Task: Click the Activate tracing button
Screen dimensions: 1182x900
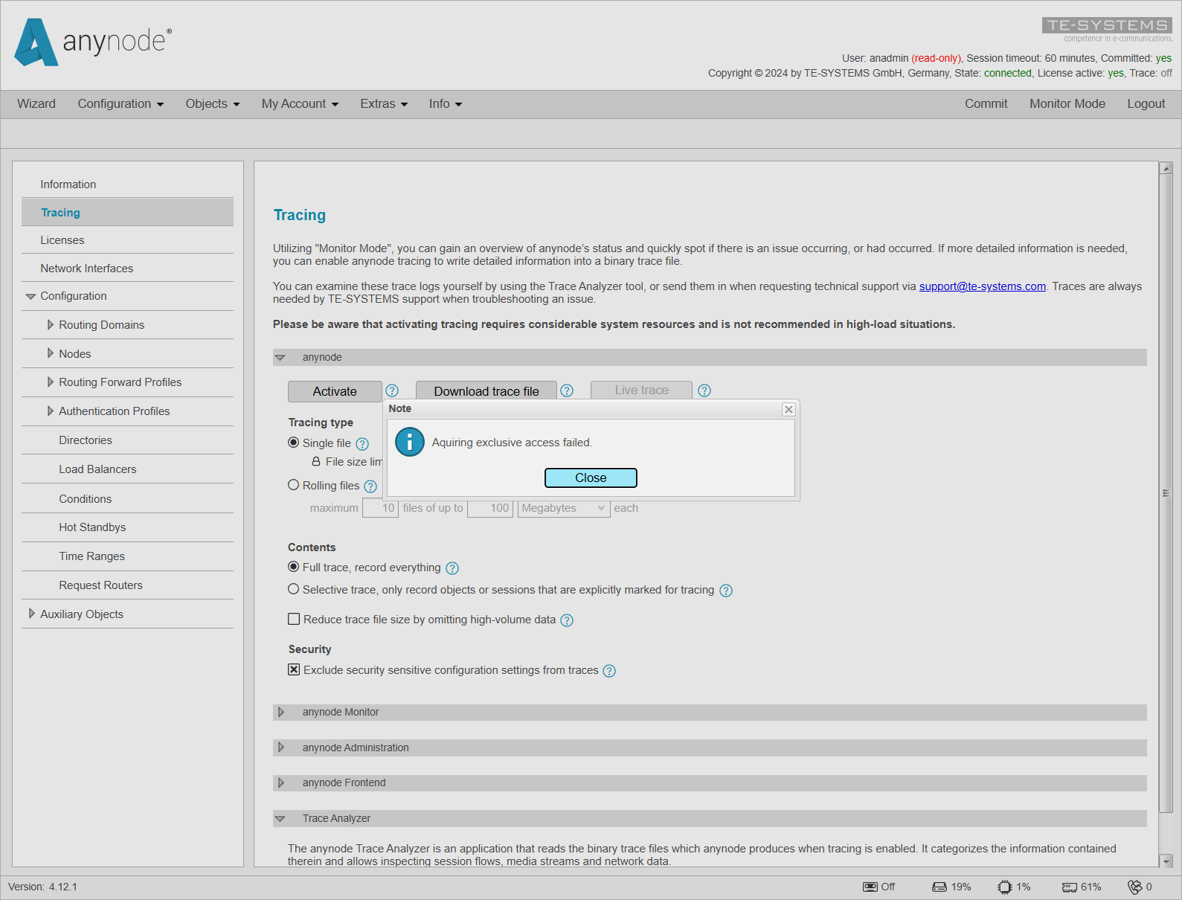Action: (x=335, y=391)
